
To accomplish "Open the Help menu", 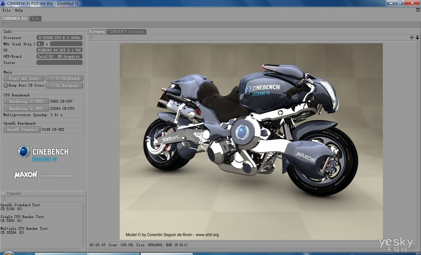I will click(19, 10).
